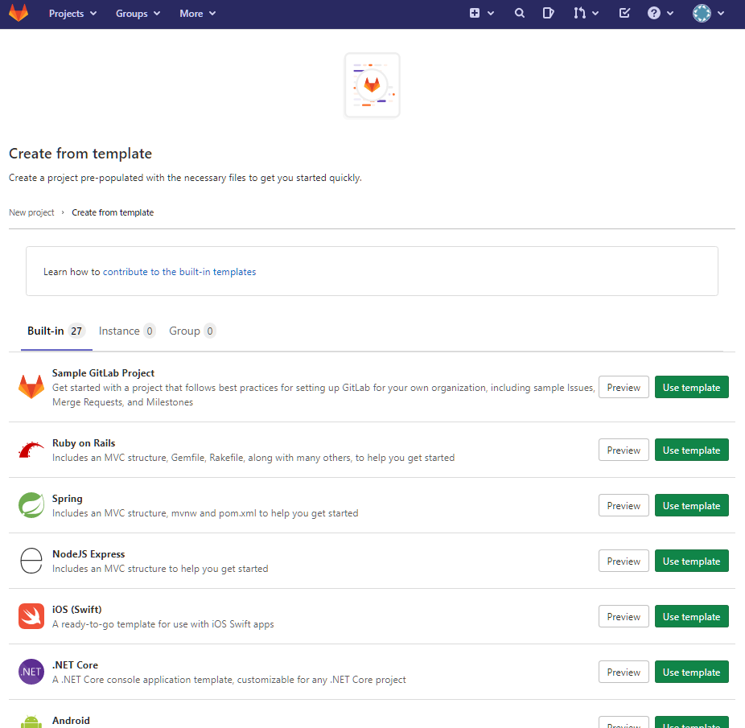Click the plus create-new icon
The image size is (745, 728).
(x=475, y=14)
